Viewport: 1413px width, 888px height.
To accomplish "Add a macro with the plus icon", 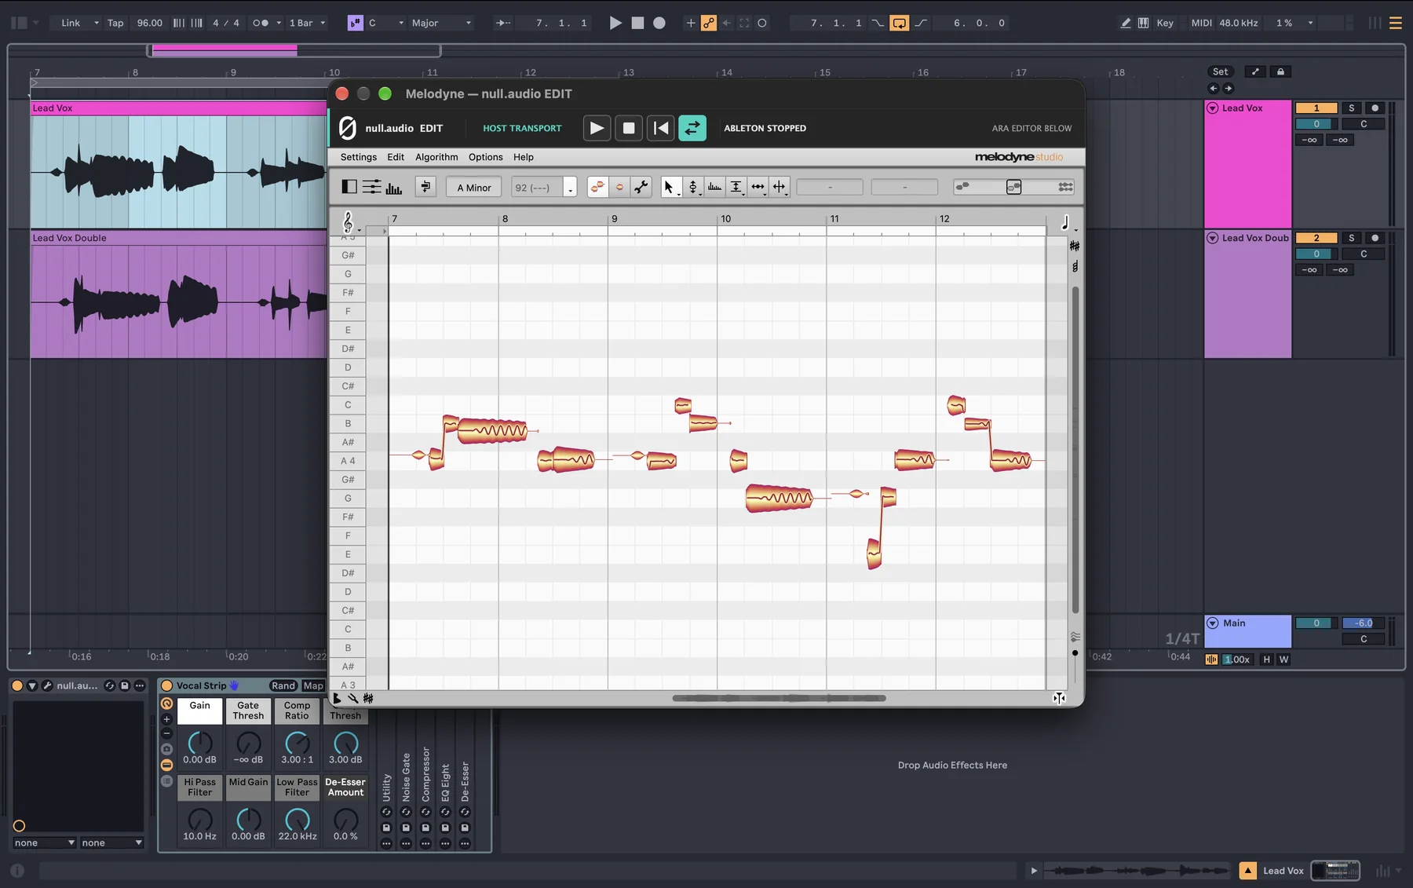I will (x=166, y=719).
